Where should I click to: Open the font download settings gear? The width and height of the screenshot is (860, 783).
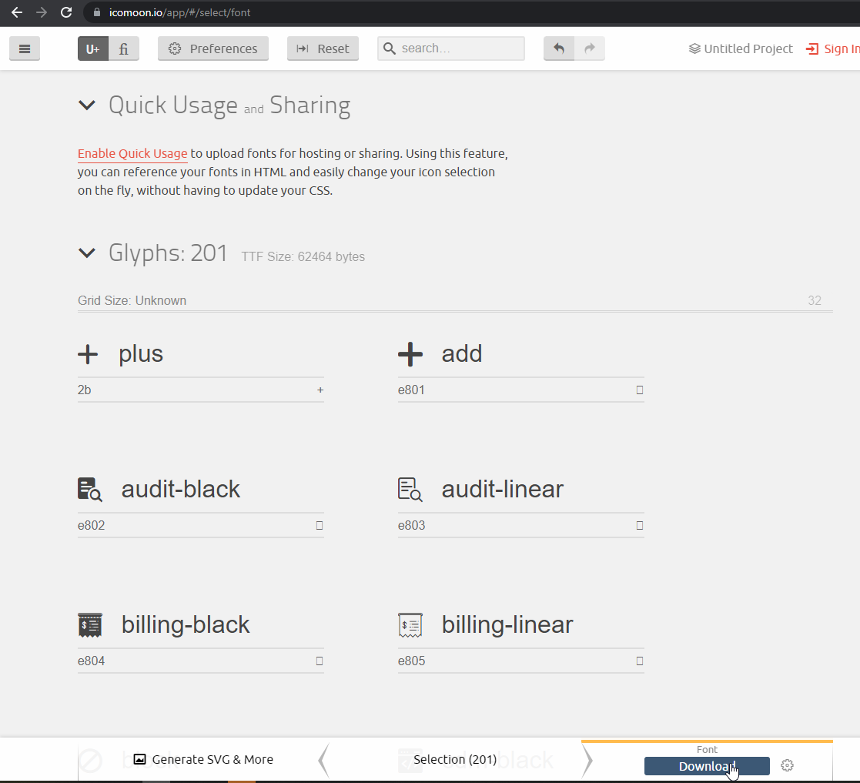point(787,765)
